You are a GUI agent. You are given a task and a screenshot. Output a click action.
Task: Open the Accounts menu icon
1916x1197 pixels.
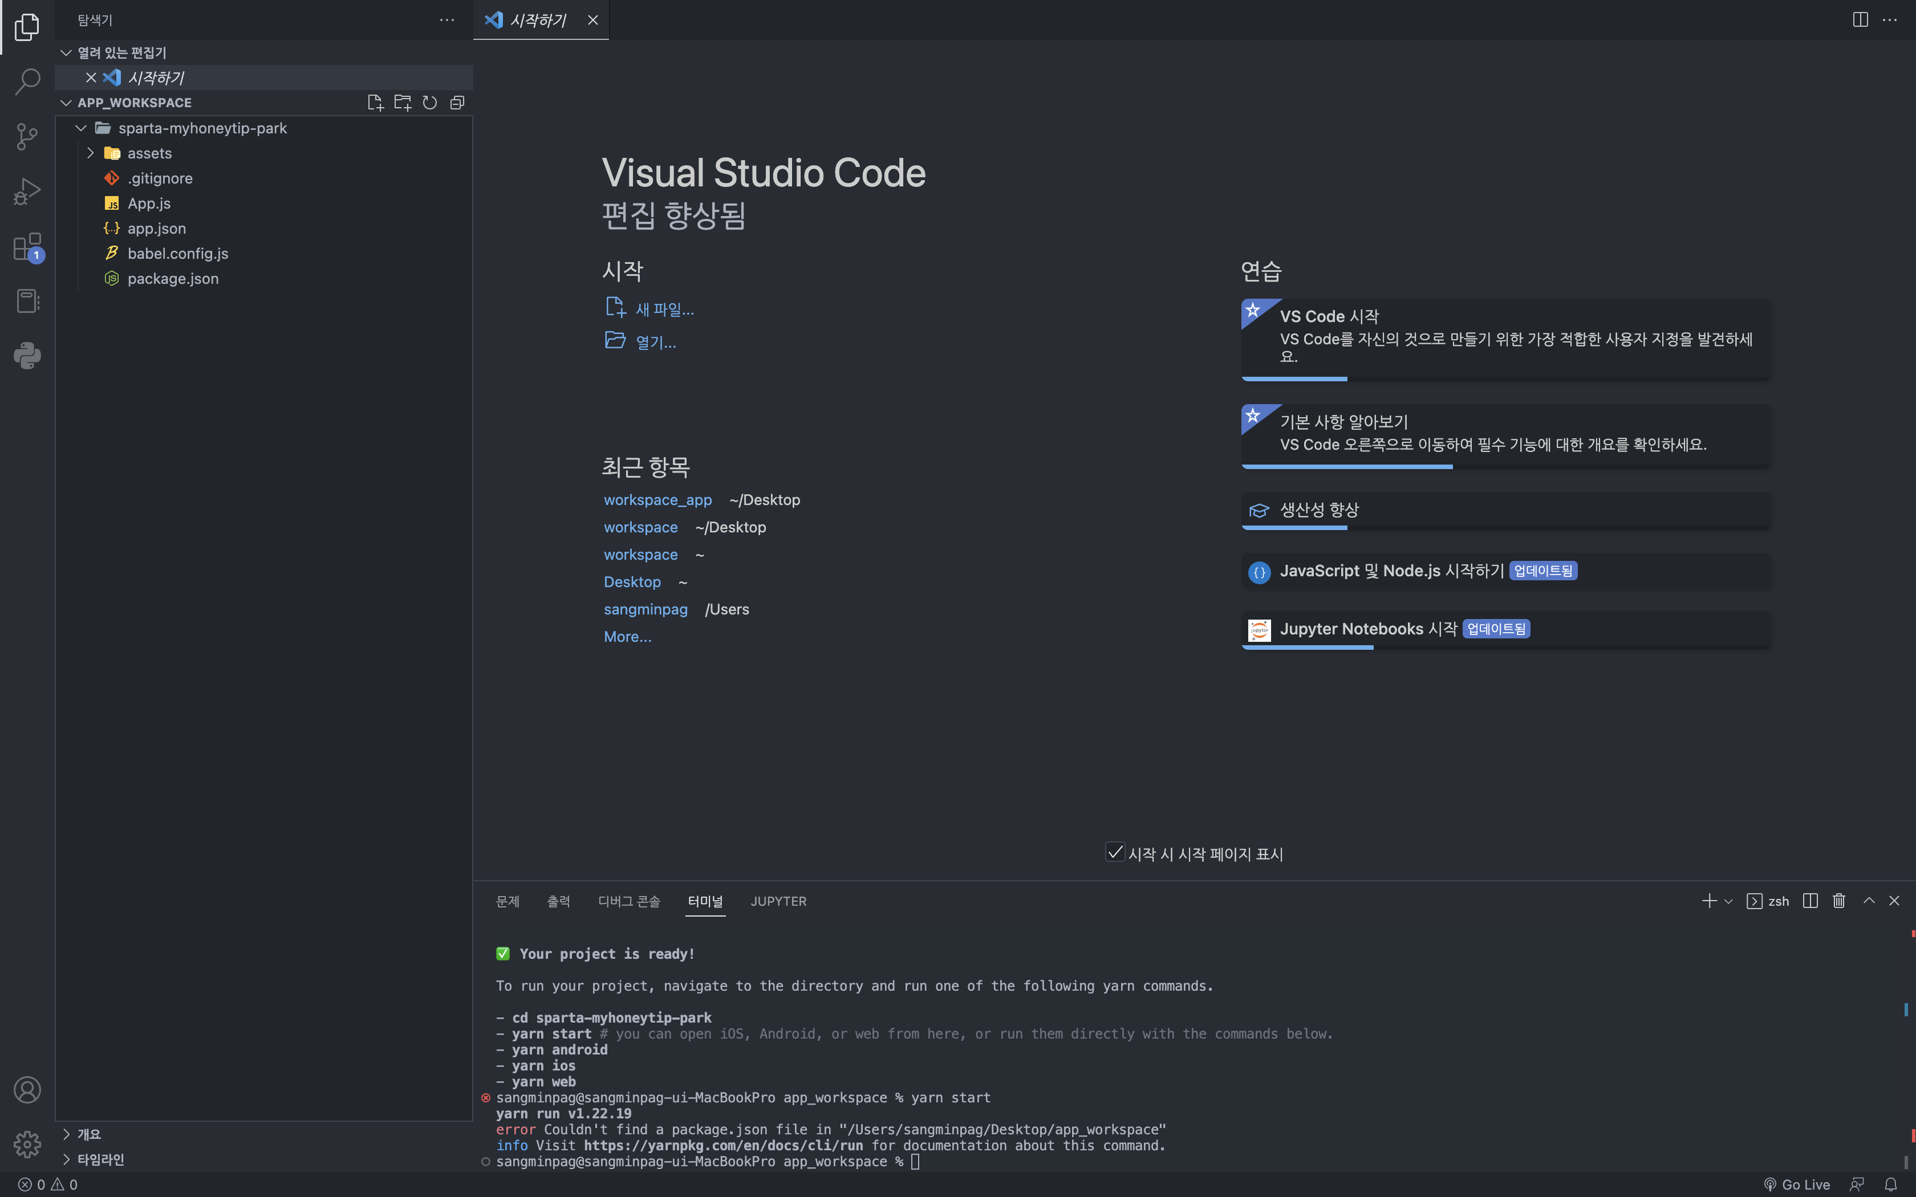[27, 1090]
